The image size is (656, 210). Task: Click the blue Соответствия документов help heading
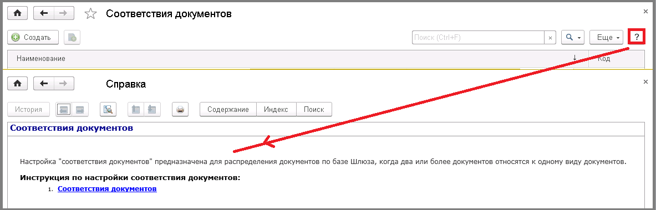tap(72, 128)
